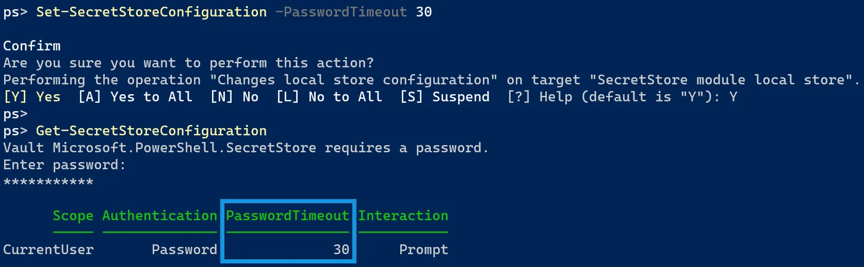Click the Interaction column header
The height and width of the screenshot is (267, 864).
coord(403,216)
